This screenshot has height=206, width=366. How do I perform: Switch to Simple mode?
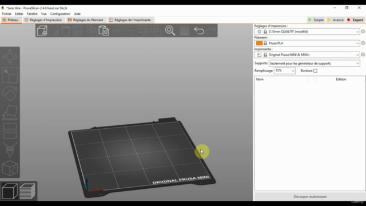coord(316,20)
